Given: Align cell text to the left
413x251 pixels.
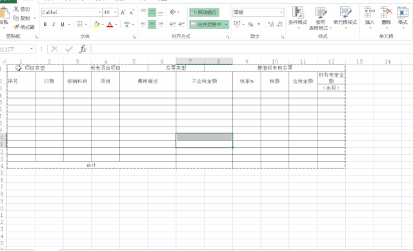Looking at the screenshot, I should (x=143, y=25).
